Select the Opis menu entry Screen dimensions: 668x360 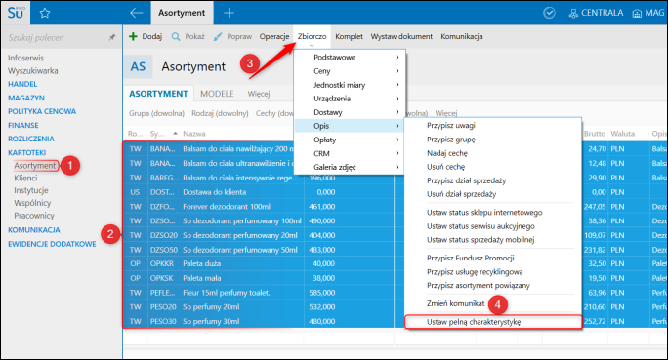(350, 126)
